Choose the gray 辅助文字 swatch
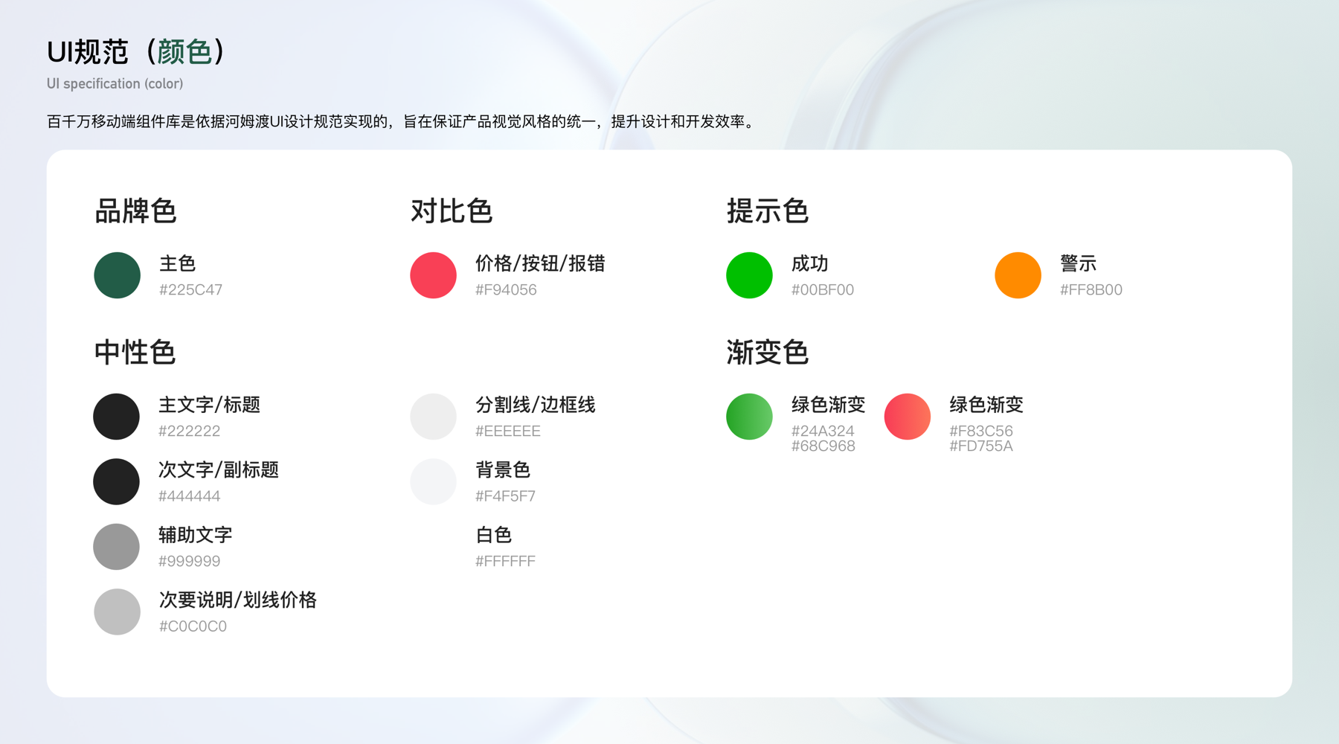 tap(116, 547)
